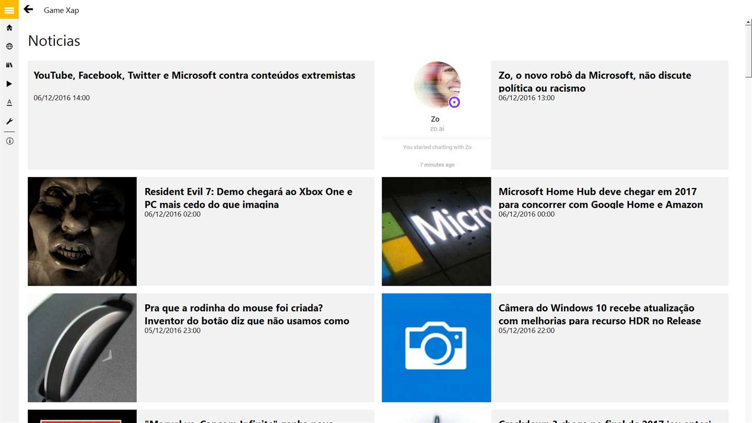Select the Zo chatbot avatar thumbnail

pos(437,115)
